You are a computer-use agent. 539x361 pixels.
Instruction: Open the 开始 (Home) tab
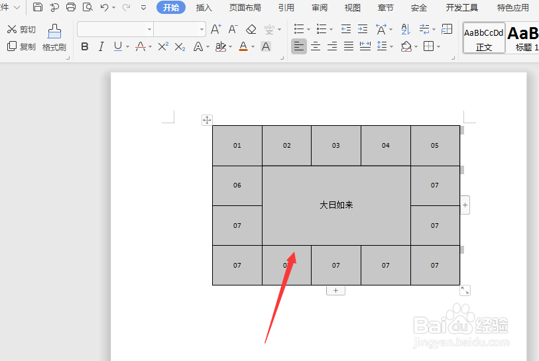pyautogui.click(x=171, y=7)
